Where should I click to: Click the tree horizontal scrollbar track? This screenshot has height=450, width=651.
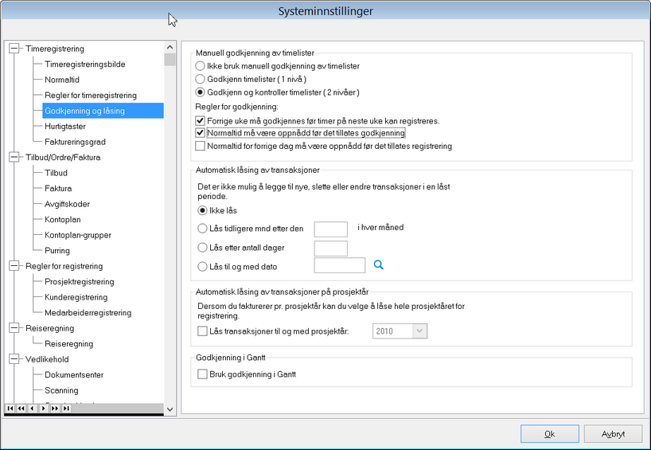click(x=118, y=409)
